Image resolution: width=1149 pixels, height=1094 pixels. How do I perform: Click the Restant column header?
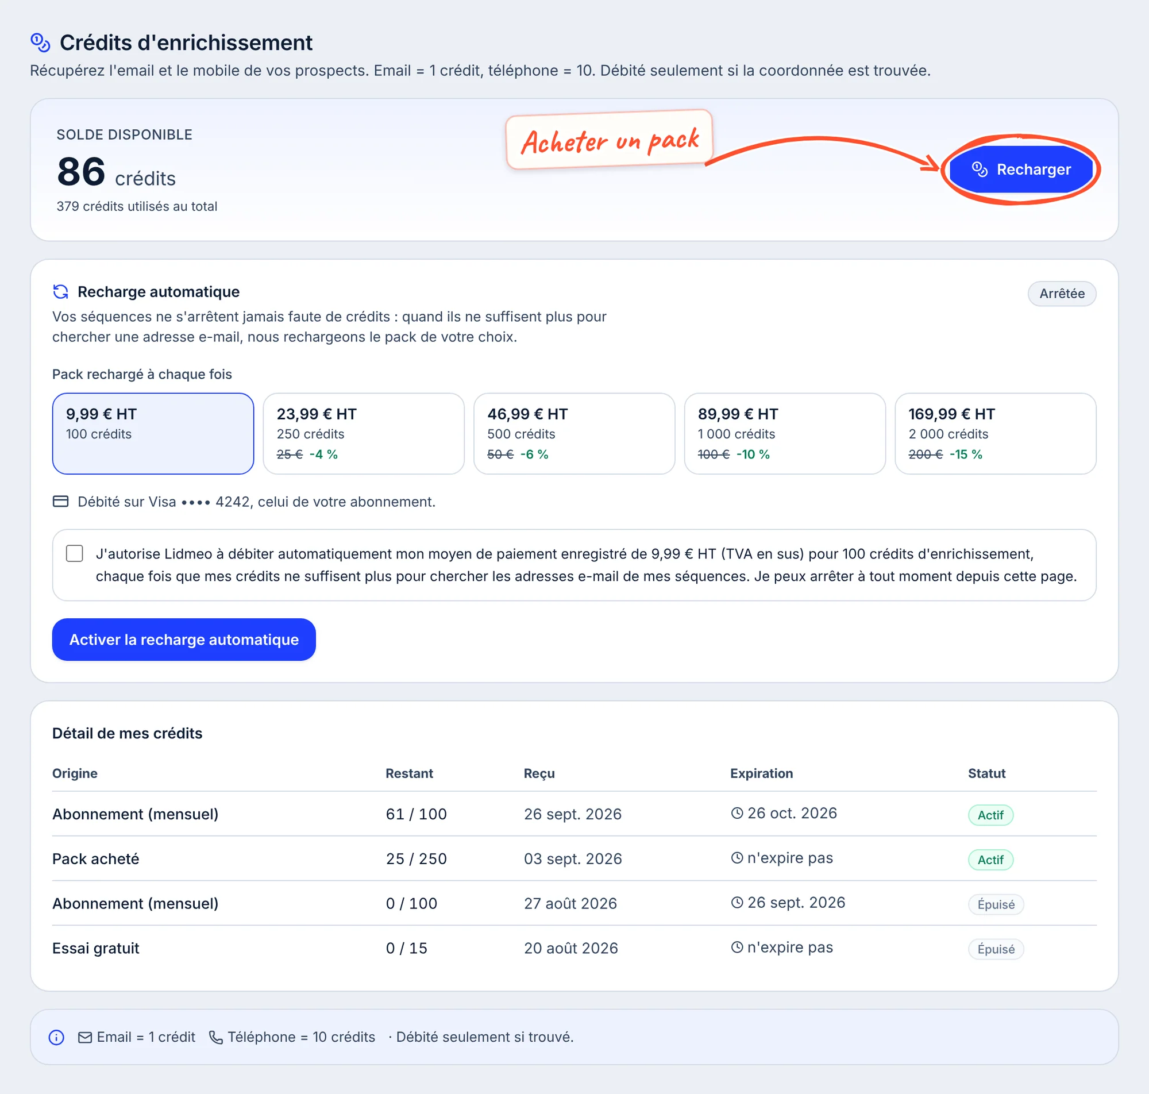point(409,773)
